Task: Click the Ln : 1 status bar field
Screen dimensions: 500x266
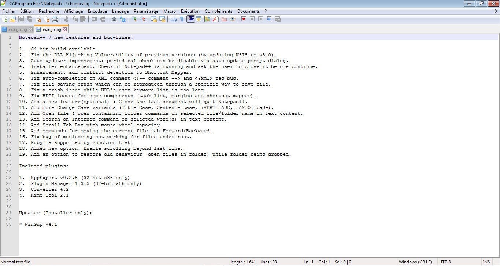Action: pyautogui.click(x=309, y=262)
